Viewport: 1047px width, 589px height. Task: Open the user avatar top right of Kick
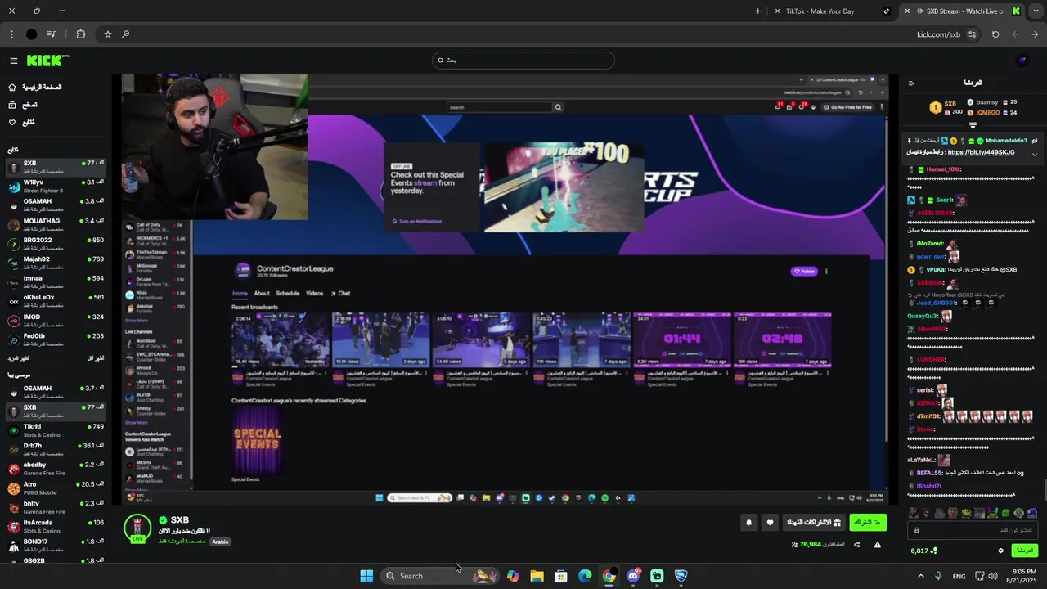(1022, 61)
